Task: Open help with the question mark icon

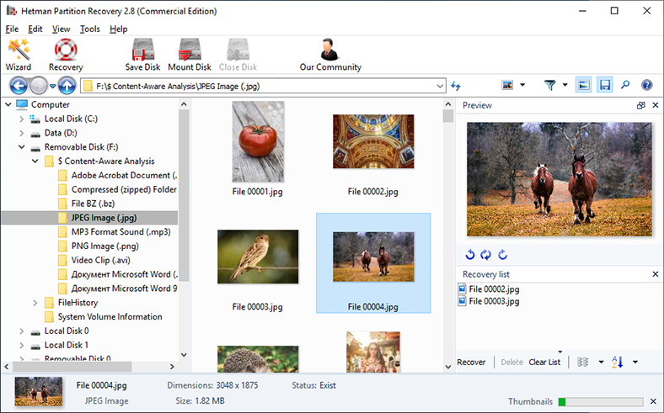Action: click(646, 86)
